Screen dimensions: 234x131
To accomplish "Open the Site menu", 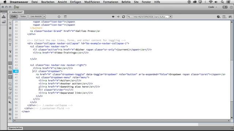I will click(x=136, y=2).
